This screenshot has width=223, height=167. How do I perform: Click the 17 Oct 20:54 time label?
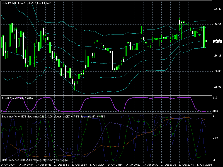204,165
